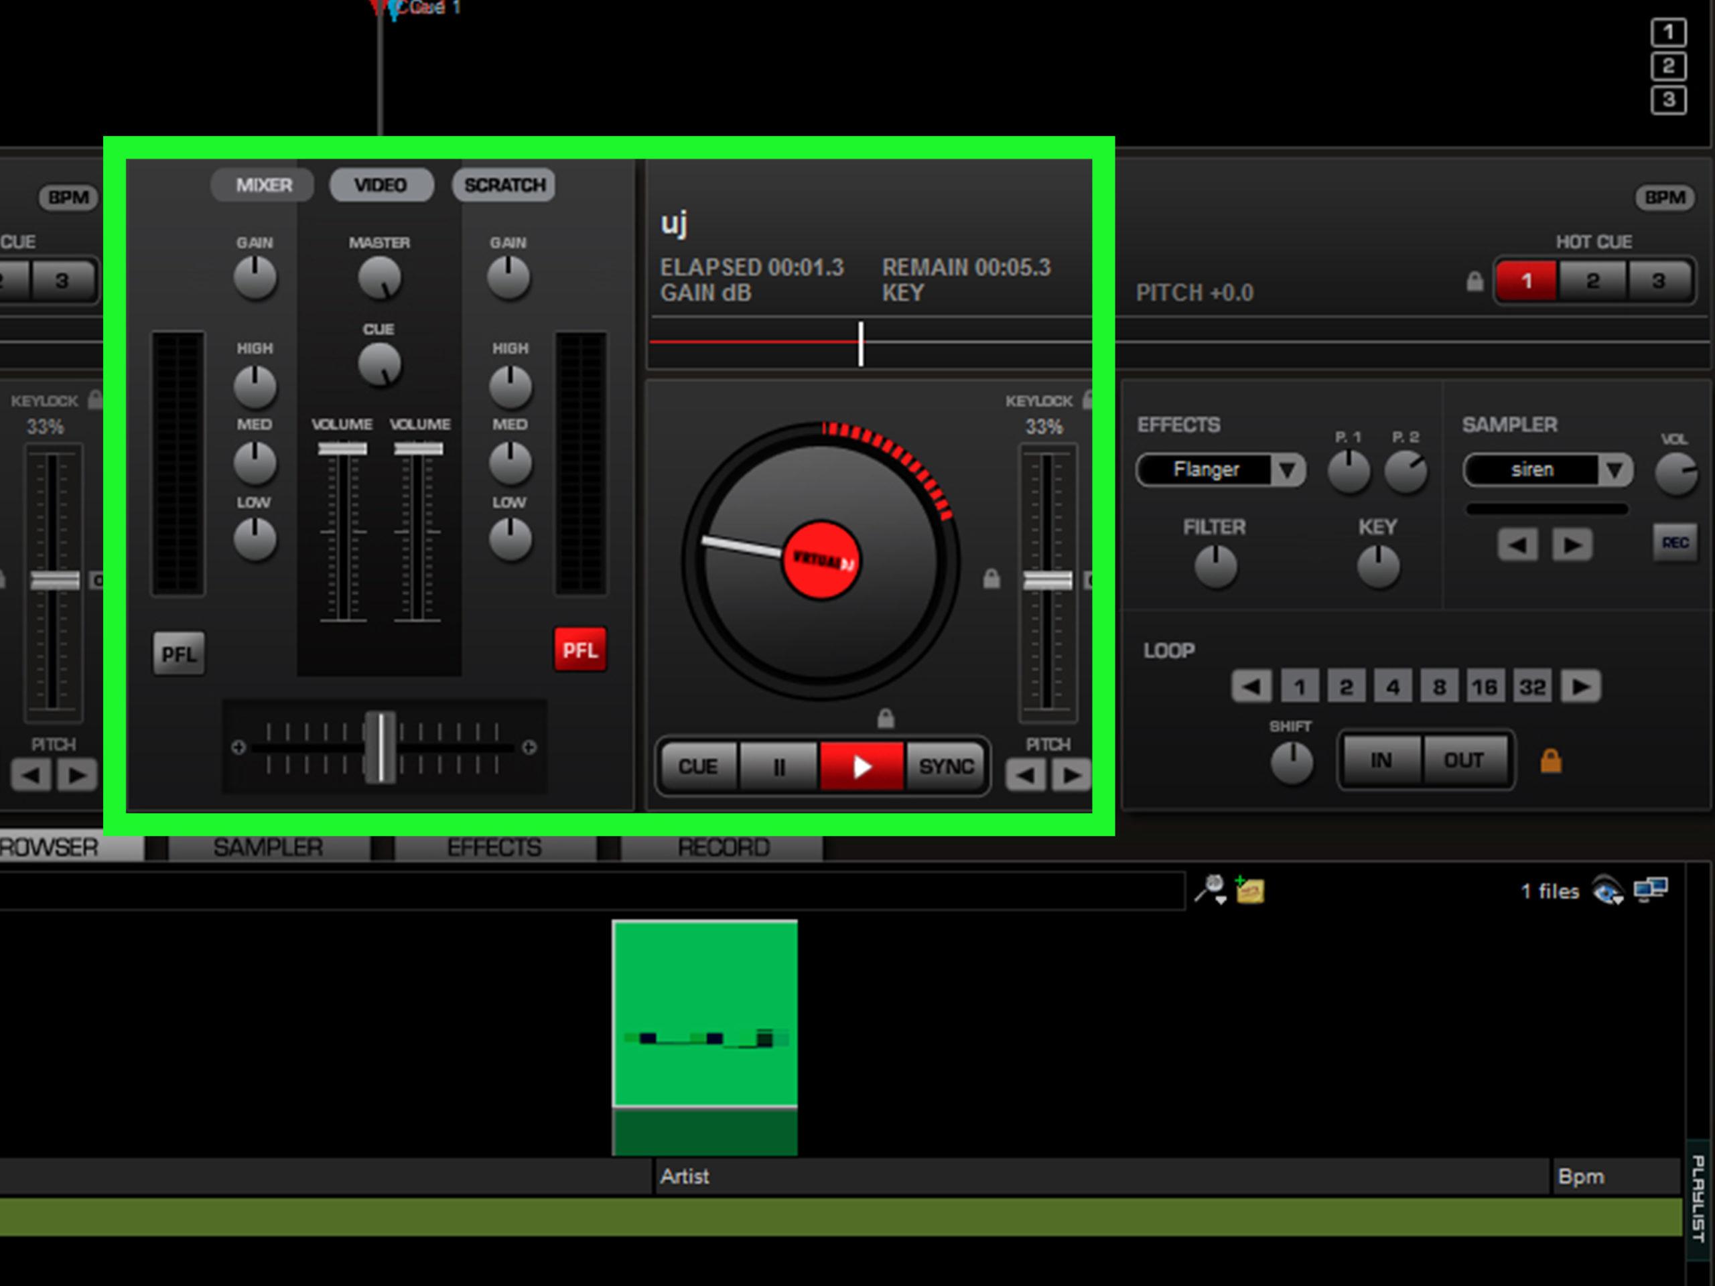Click the right channel LOW EQ knob
This screenshot has width=1715, height=1286.
click(510, 539)
